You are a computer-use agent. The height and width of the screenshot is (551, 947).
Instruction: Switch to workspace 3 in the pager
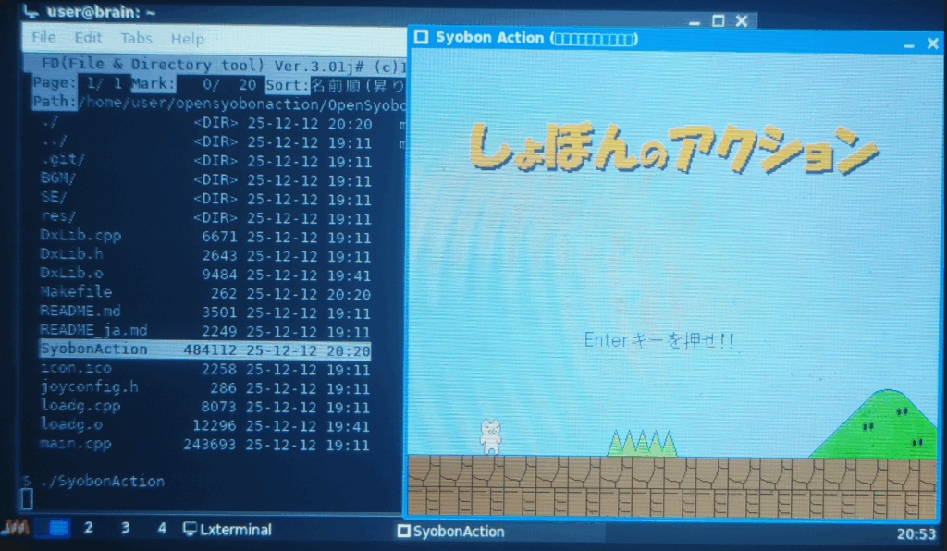click(125, 529)
